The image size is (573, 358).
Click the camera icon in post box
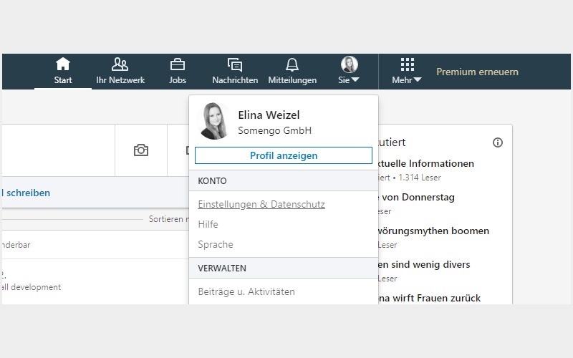pos(141,150)
